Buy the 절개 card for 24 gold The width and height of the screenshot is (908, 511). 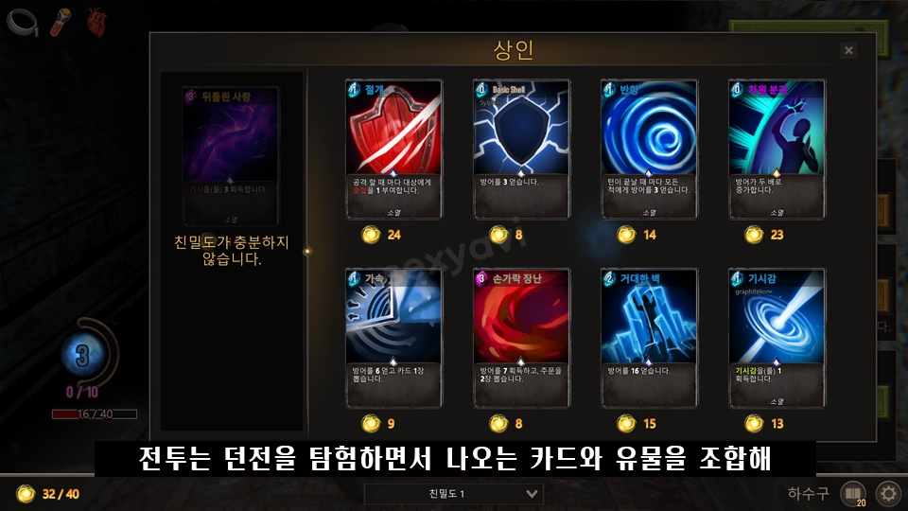tap(393, 149)
